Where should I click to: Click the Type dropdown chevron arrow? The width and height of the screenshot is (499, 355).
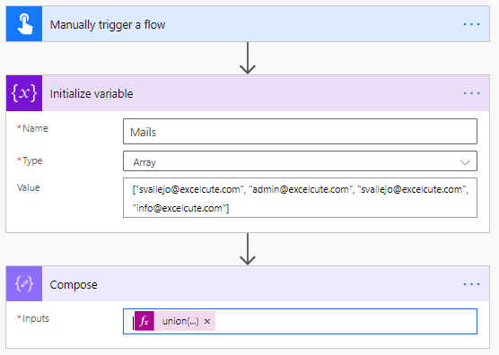pos(465,162)
